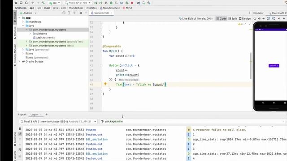287x161 pixels.
Task: Click the MainActivity.kt breadcrumb
Action: click(110, 8)
